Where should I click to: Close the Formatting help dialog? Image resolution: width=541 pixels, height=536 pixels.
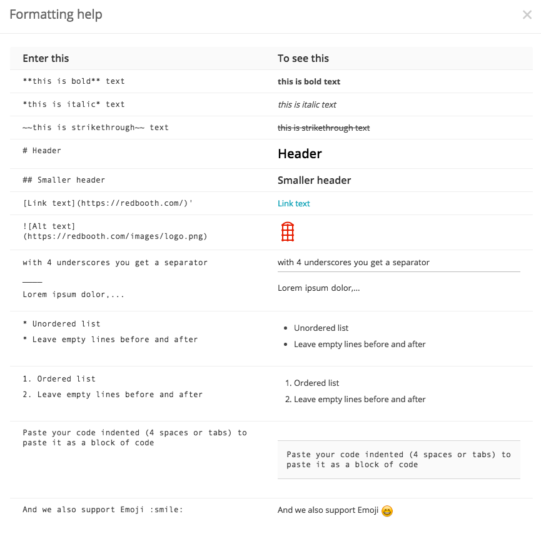(527, 14)
